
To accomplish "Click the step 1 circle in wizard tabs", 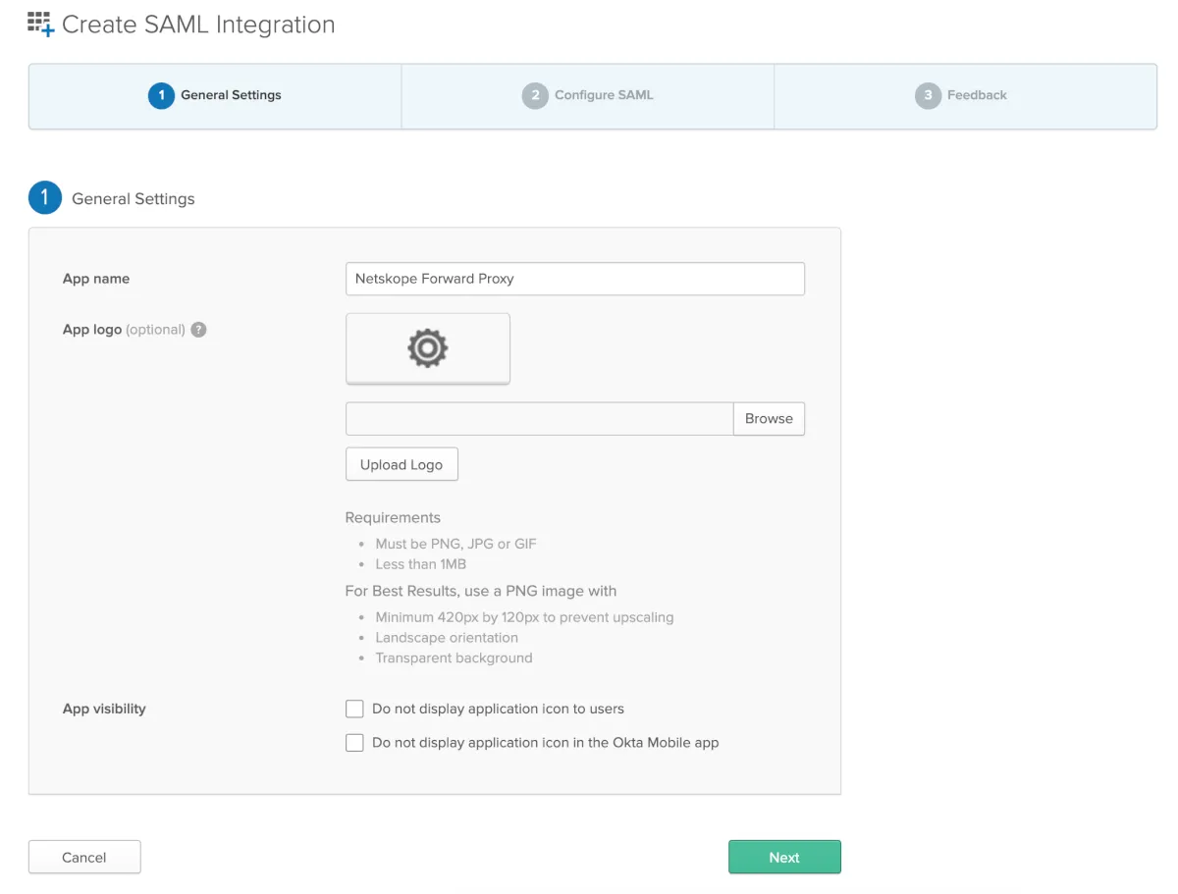I will [x=161, y=95].
